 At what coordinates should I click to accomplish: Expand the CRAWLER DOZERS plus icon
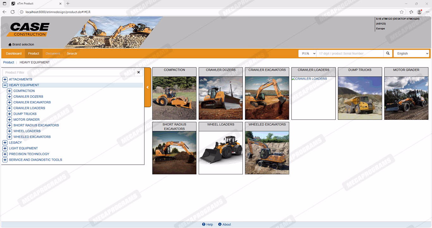tap(9, 97)
